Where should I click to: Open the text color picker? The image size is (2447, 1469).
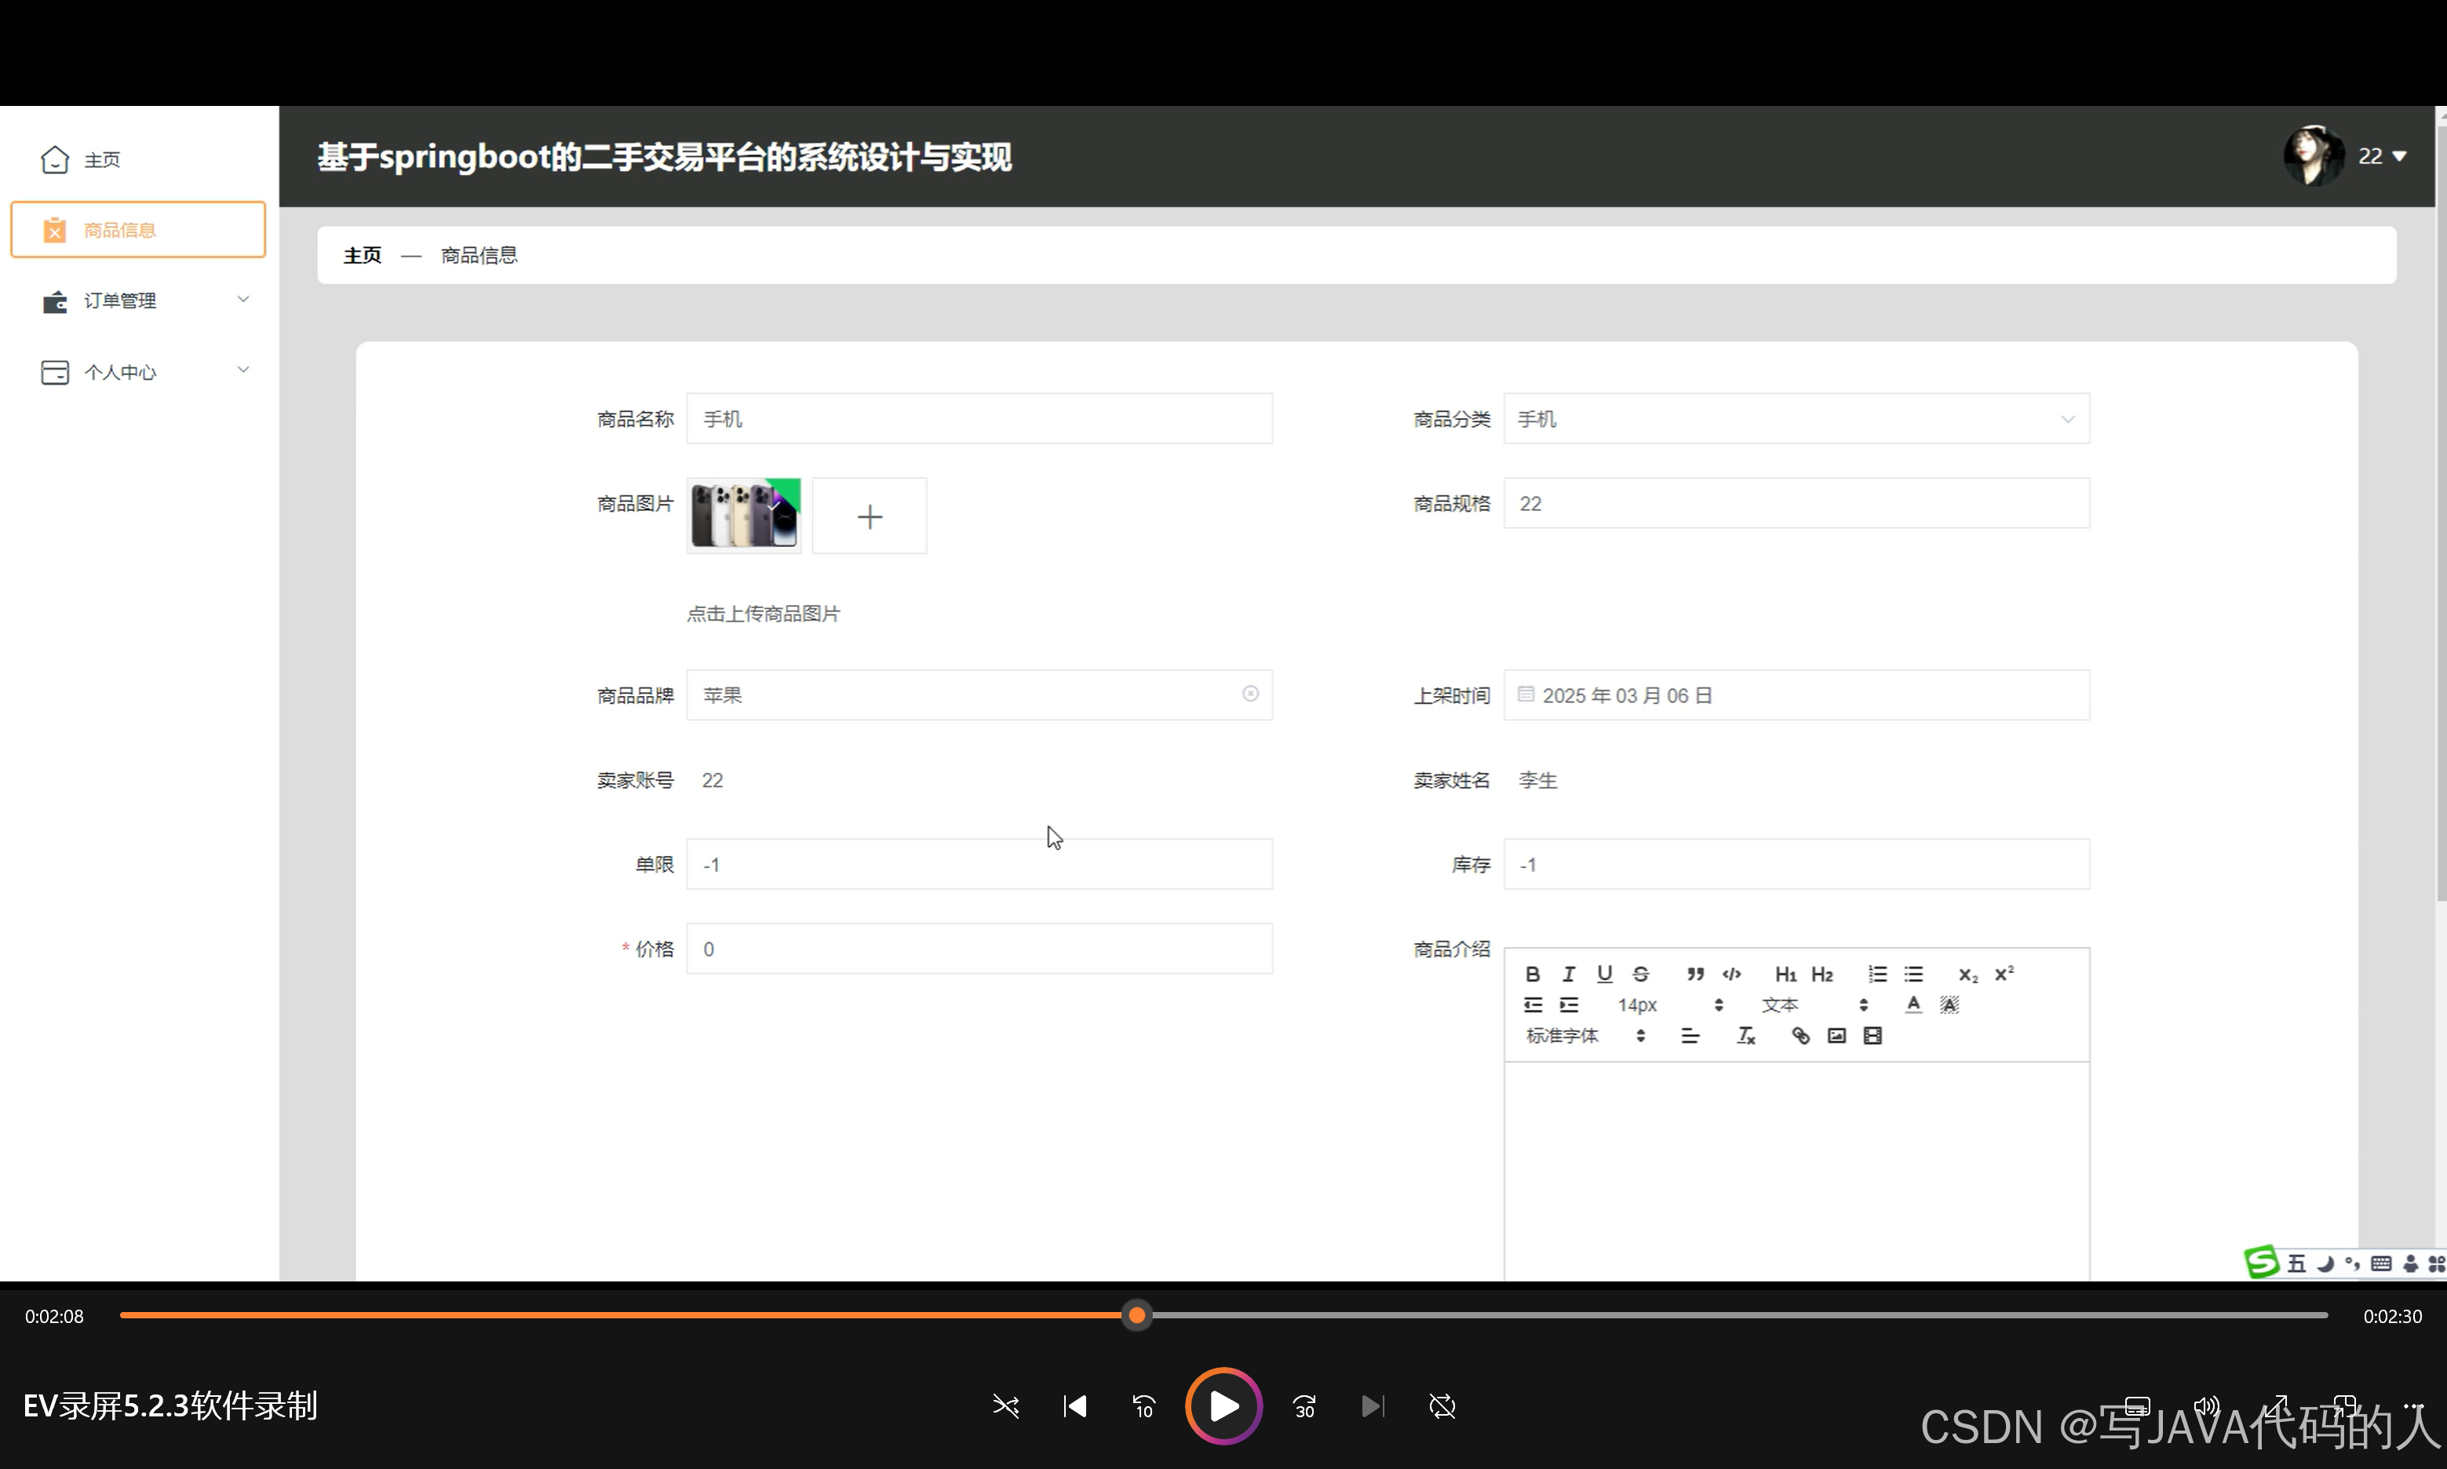tap(1913, 1004)
